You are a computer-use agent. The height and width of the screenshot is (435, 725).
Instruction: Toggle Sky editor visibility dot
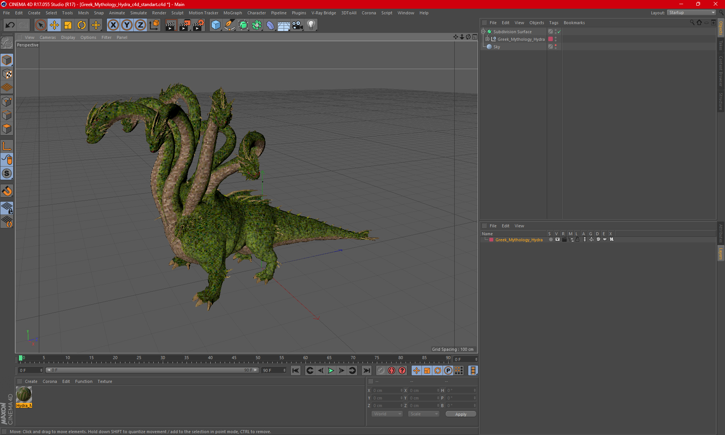tap(556, 45)
